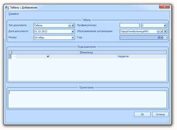The image size is (177, 130).
Task: Expand the Дата документа date dropdown
Action: pyautogui.click(x=73, y=32)
